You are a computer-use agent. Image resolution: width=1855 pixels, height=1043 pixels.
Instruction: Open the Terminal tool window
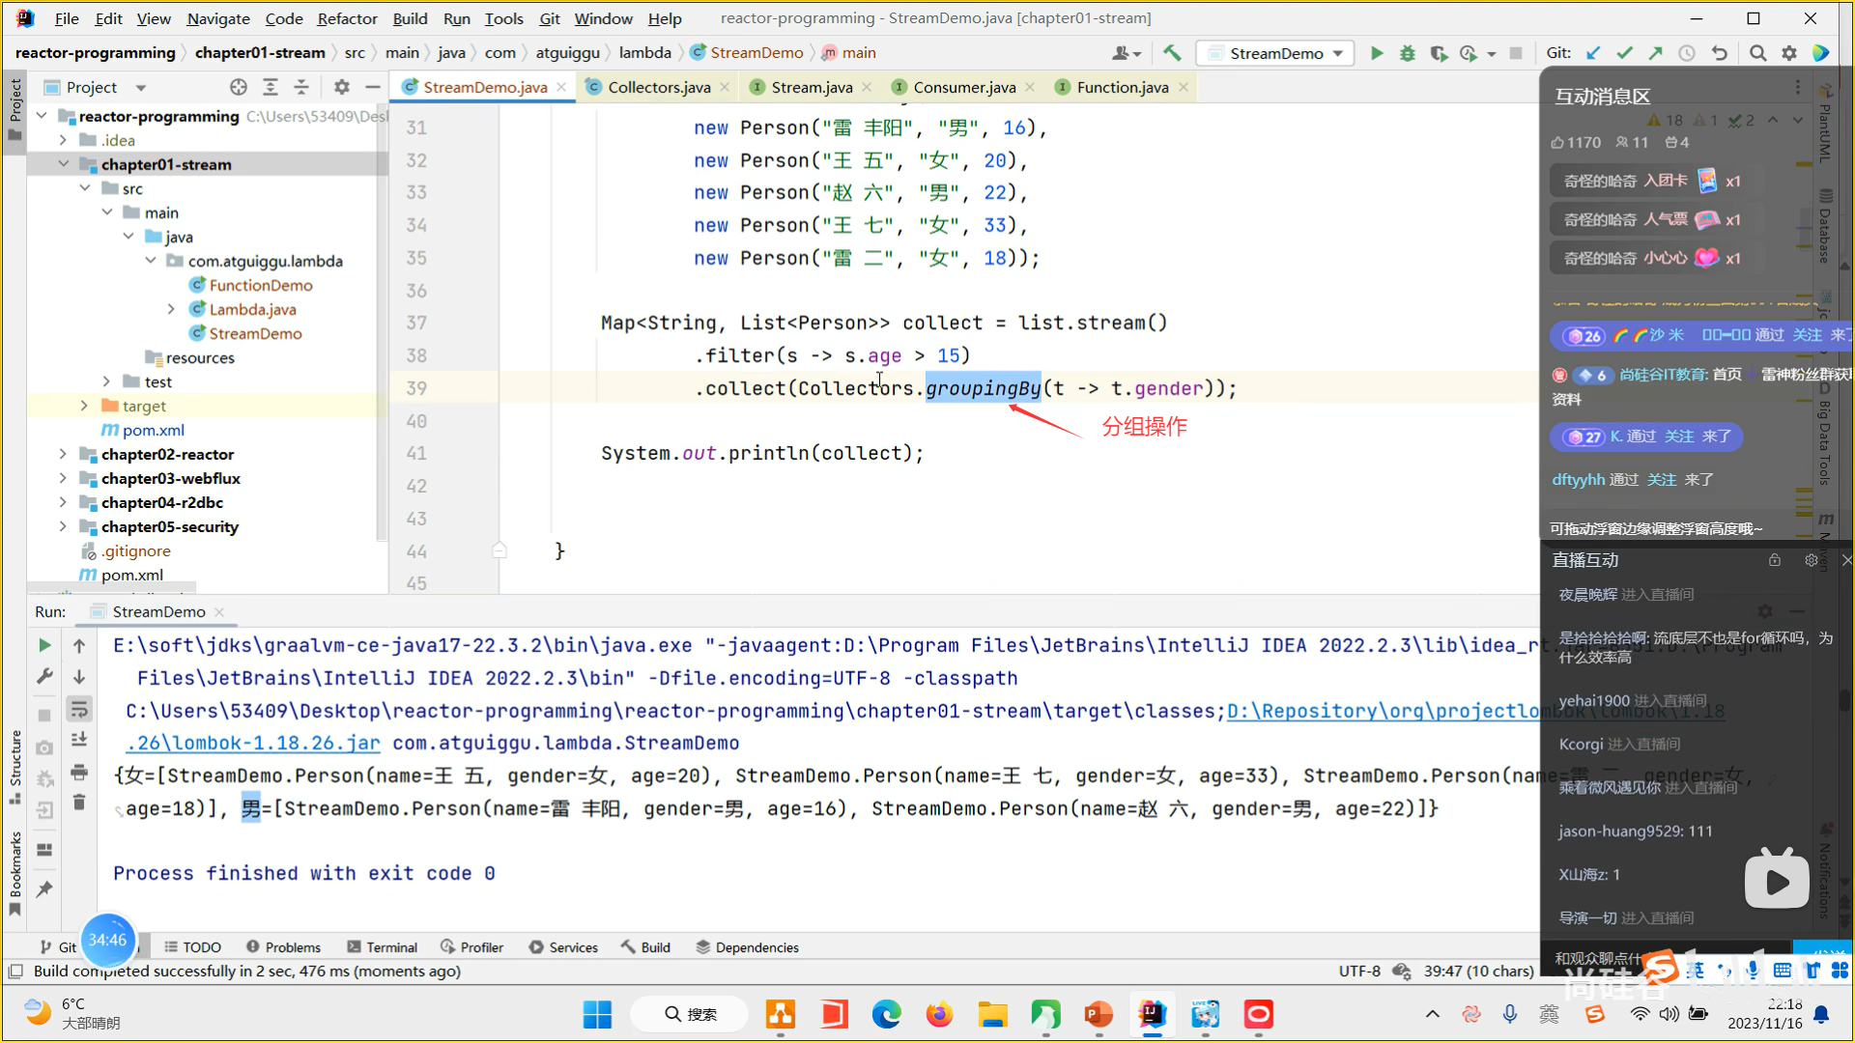click(x=382, y=947)
